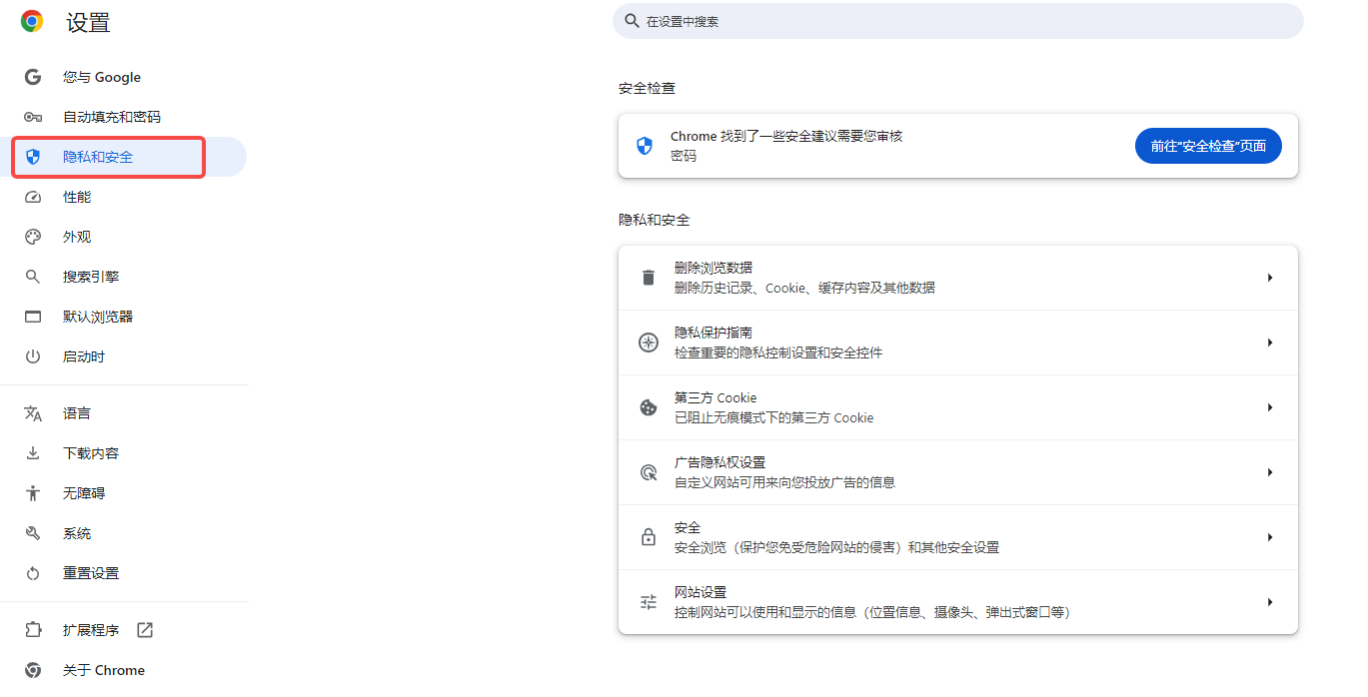
Task: Expand the 删除浏览数据 row arrow
Action: pyautogui.click(x=1270, y=278)
